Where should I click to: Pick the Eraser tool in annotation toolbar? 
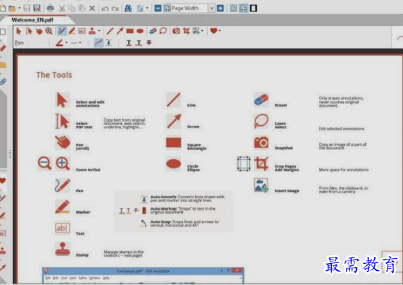pyautogui.click(x=153, y=31)
